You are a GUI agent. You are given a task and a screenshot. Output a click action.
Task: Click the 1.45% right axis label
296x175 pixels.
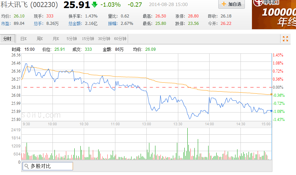tap(278, 55)
